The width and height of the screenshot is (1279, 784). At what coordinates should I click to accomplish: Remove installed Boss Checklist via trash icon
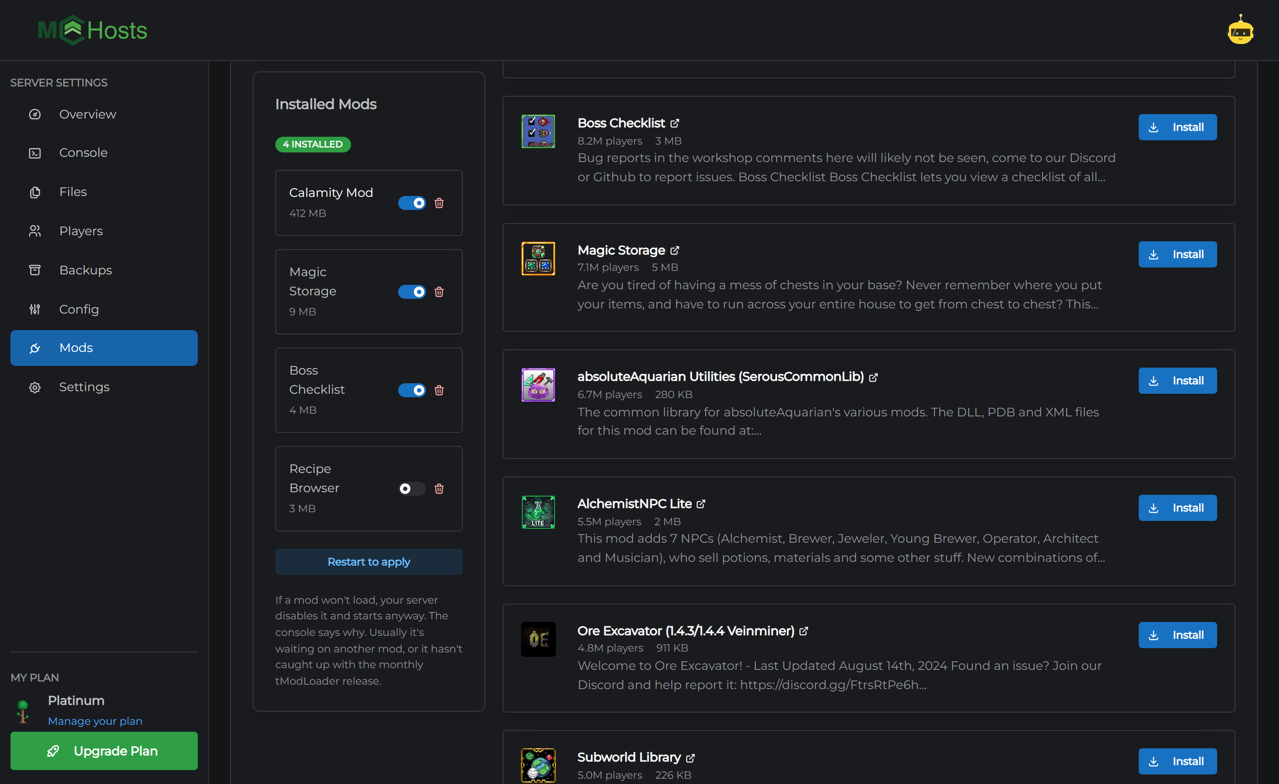click(439, 390)
